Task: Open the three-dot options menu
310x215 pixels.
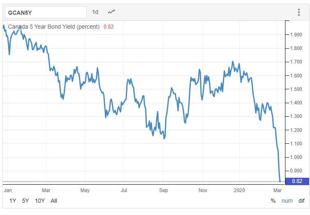Action: point(299,12)
